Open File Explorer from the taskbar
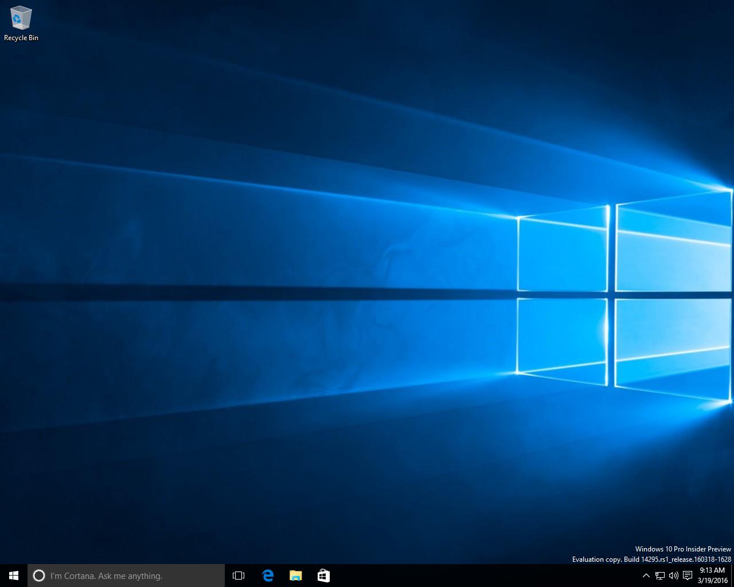Screen dimensions: 734x587 click(x=295, y=576)
